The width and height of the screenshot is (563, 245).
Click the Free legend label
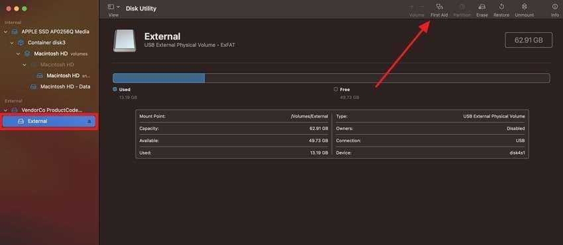[x=344, y=90]
